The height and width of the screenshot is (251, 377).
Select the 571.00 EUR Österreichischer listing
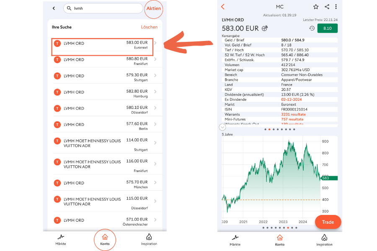coord(107,220)
